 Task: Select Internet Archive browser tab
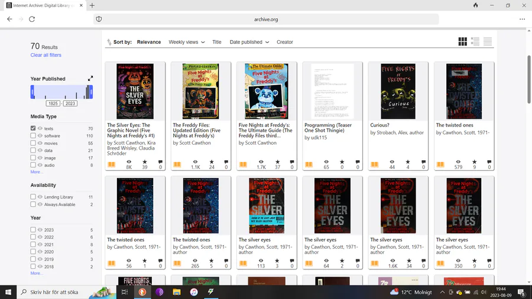coord(43,5)
